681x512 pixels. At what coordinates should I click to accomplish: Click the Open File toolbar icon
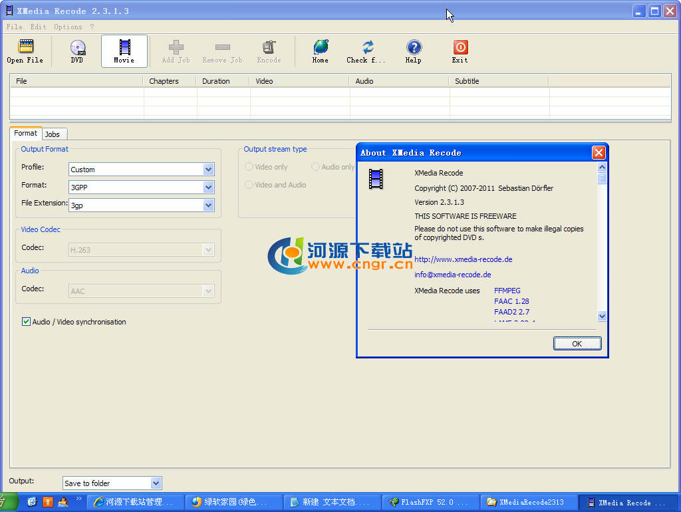click(x=25, y=51)
